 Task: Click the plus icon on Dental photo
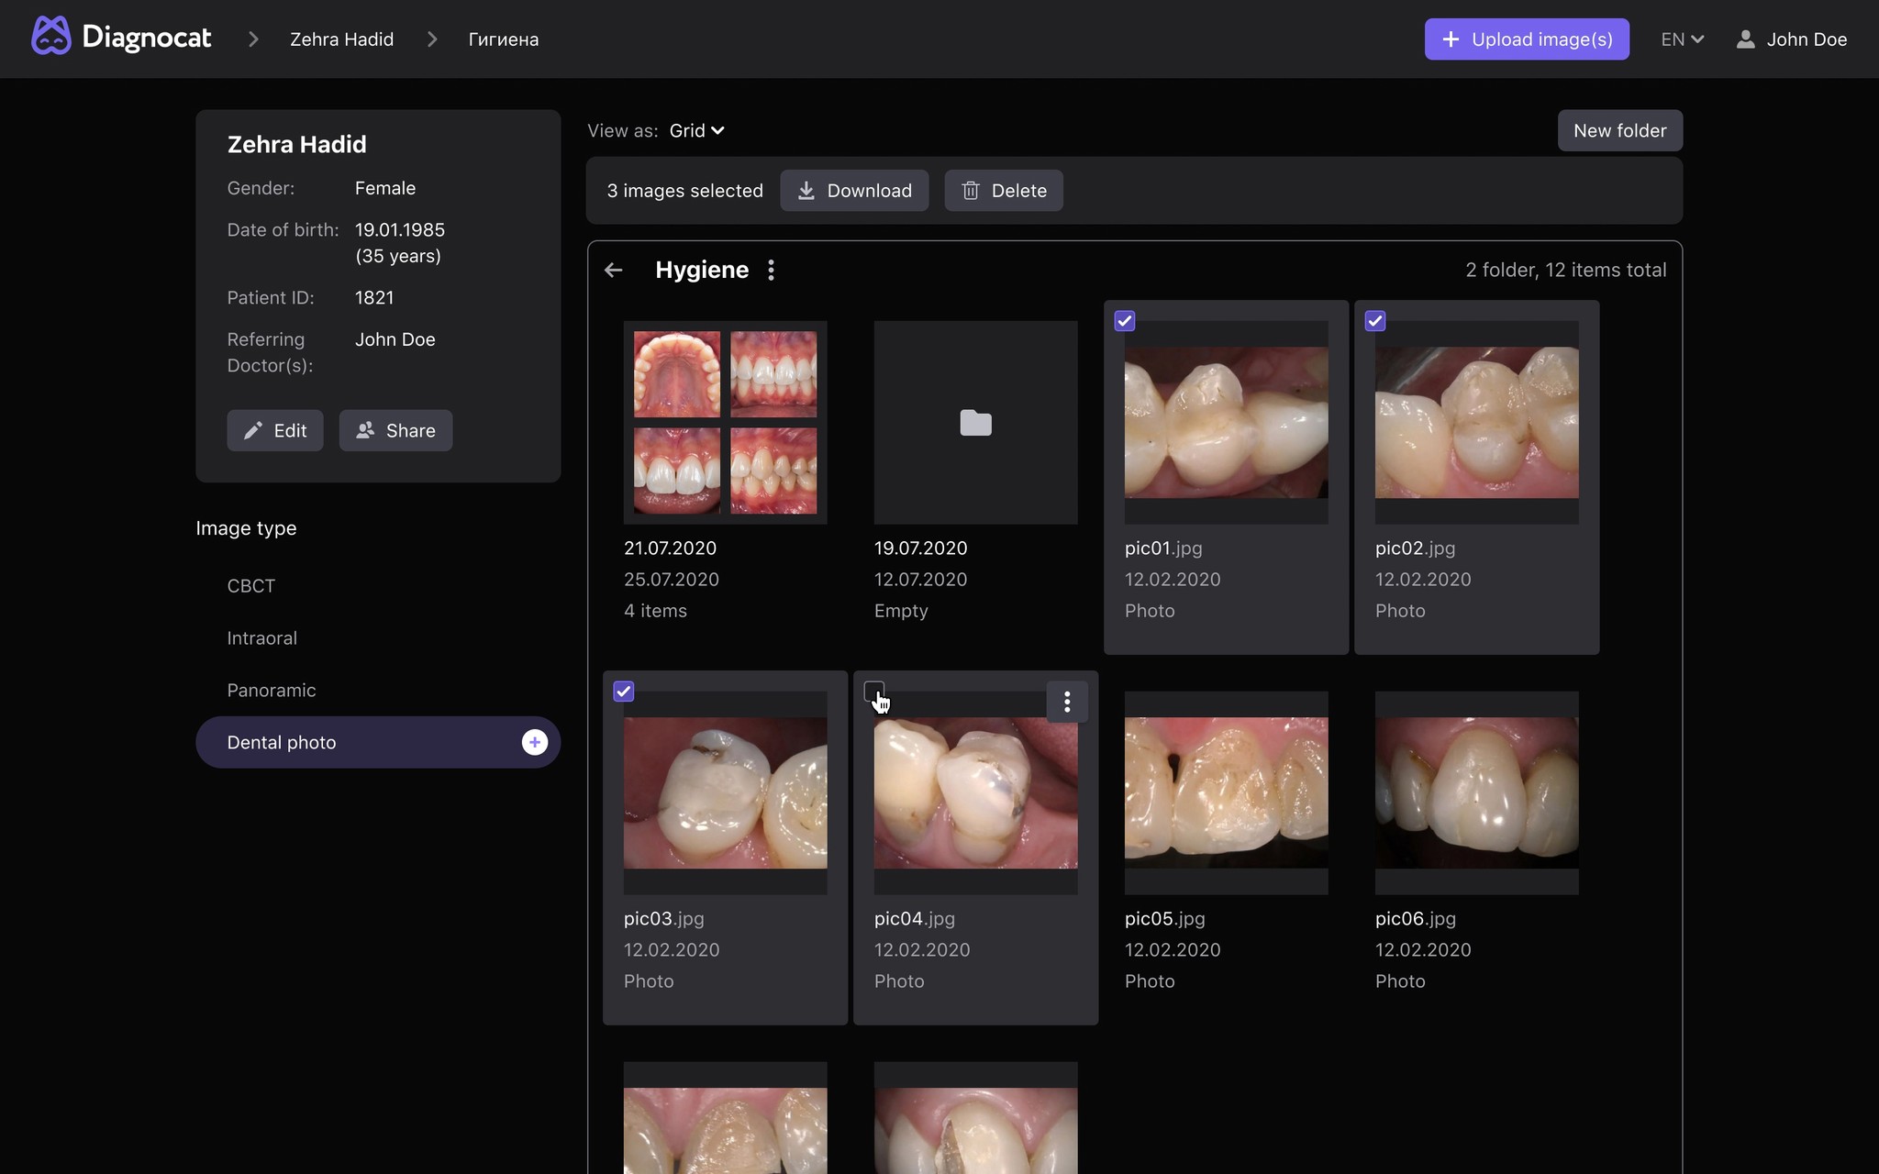pos(534,742)
